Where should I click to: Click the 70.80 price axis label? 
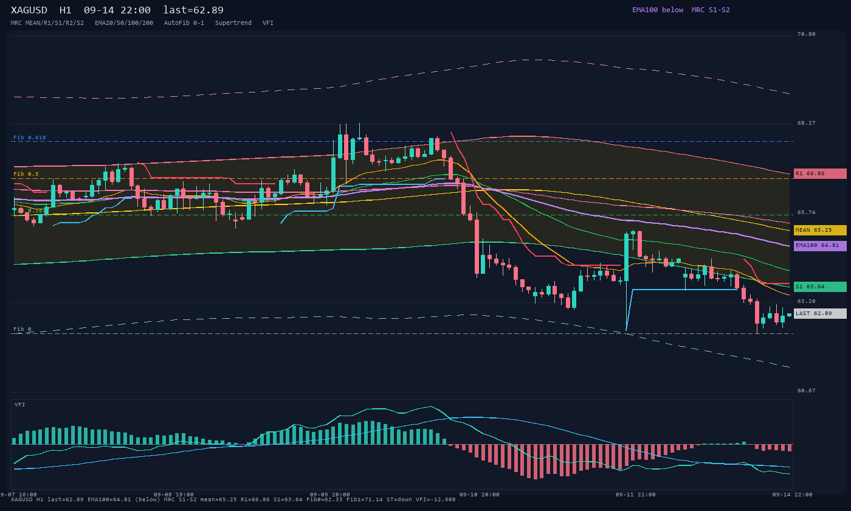(x=807, y=34)
